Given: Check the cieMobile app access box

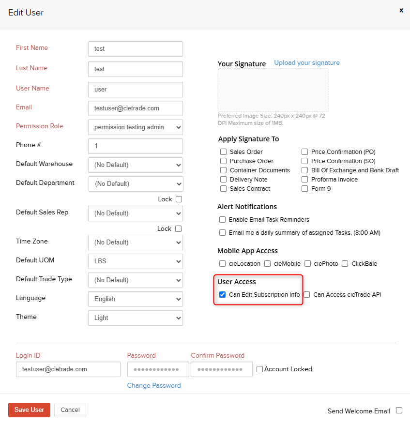Looking at the screenshot, I should [x=267, y=263].
